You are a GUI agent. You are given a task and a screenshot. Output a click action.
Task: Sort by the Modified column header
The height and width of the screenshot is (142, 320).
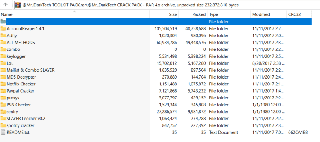point(269,14)
